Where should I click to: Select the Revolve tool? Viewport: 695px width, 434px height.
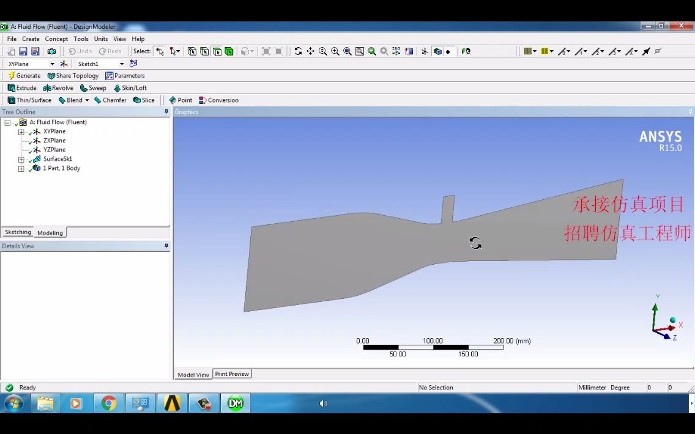pos(59,87)
